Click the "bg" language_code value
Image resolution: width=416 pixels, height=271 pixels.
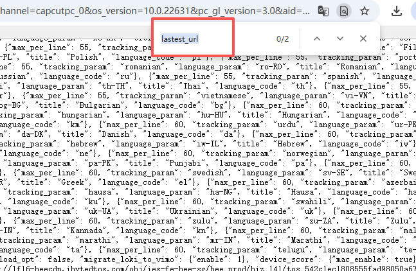(x=219, y=105)
